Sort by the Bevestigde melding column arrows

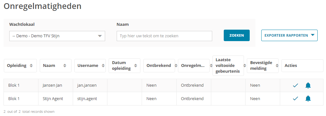click(277, 66)
